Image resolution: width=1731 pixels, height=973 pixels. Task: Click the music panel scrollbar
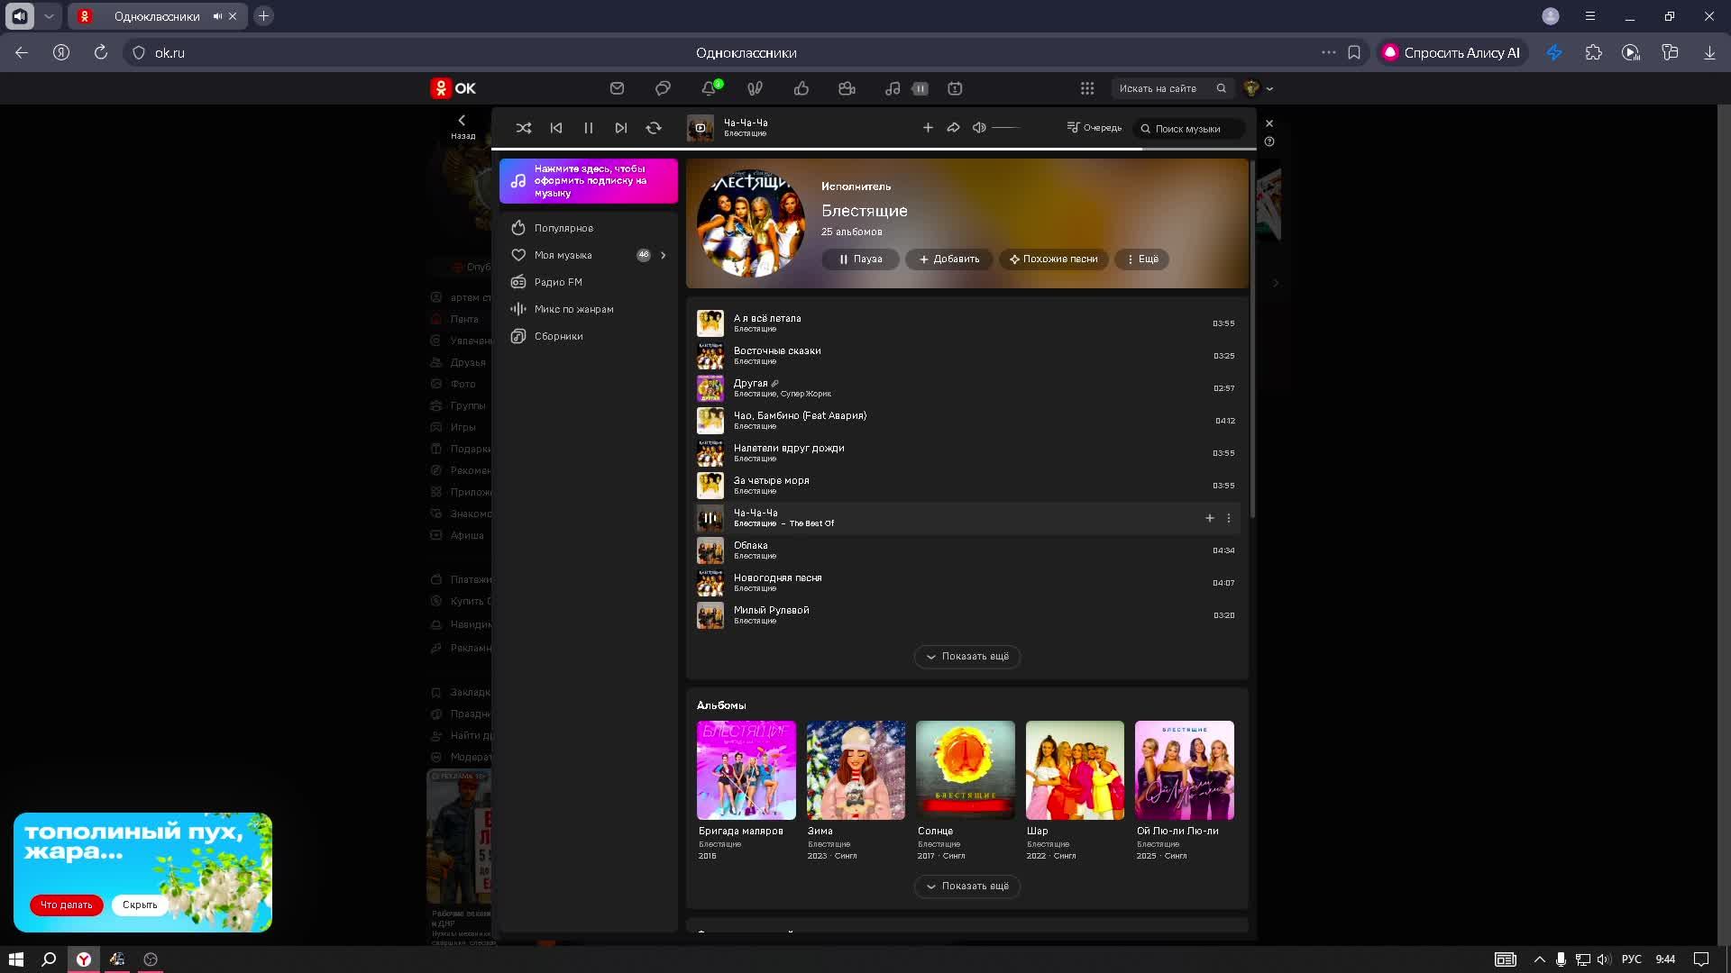1252,338
